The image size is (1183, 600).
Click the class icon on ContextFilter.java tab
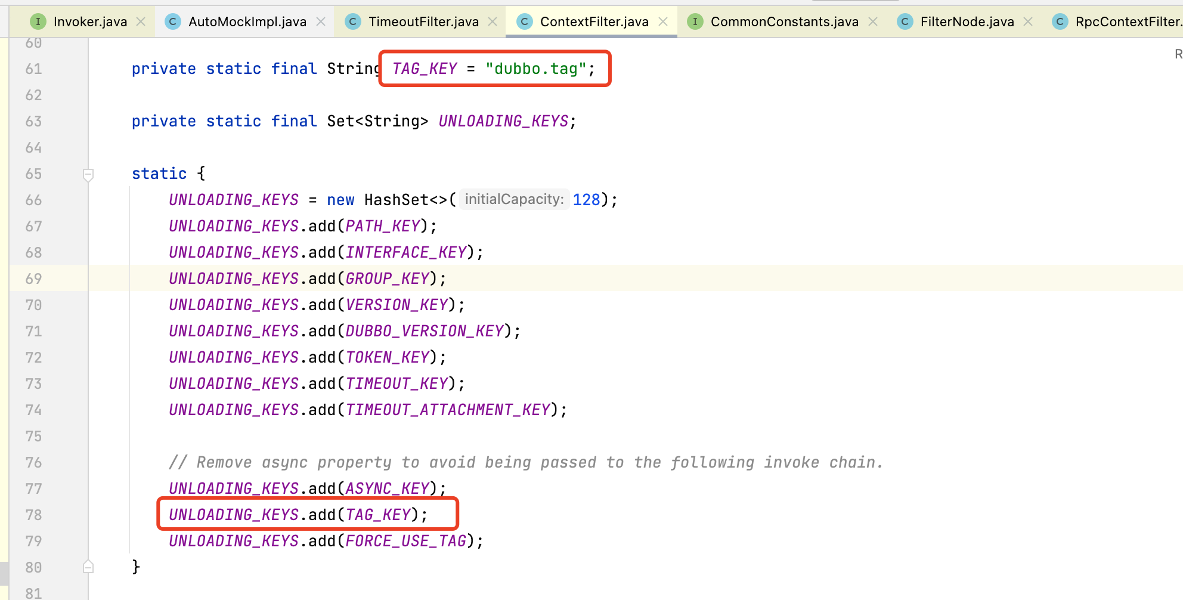point(525,22)
